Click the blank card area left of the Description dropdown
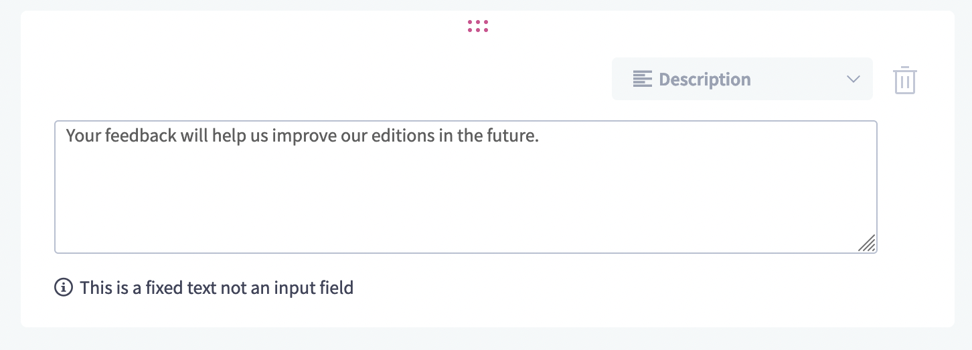 (335, 79)
